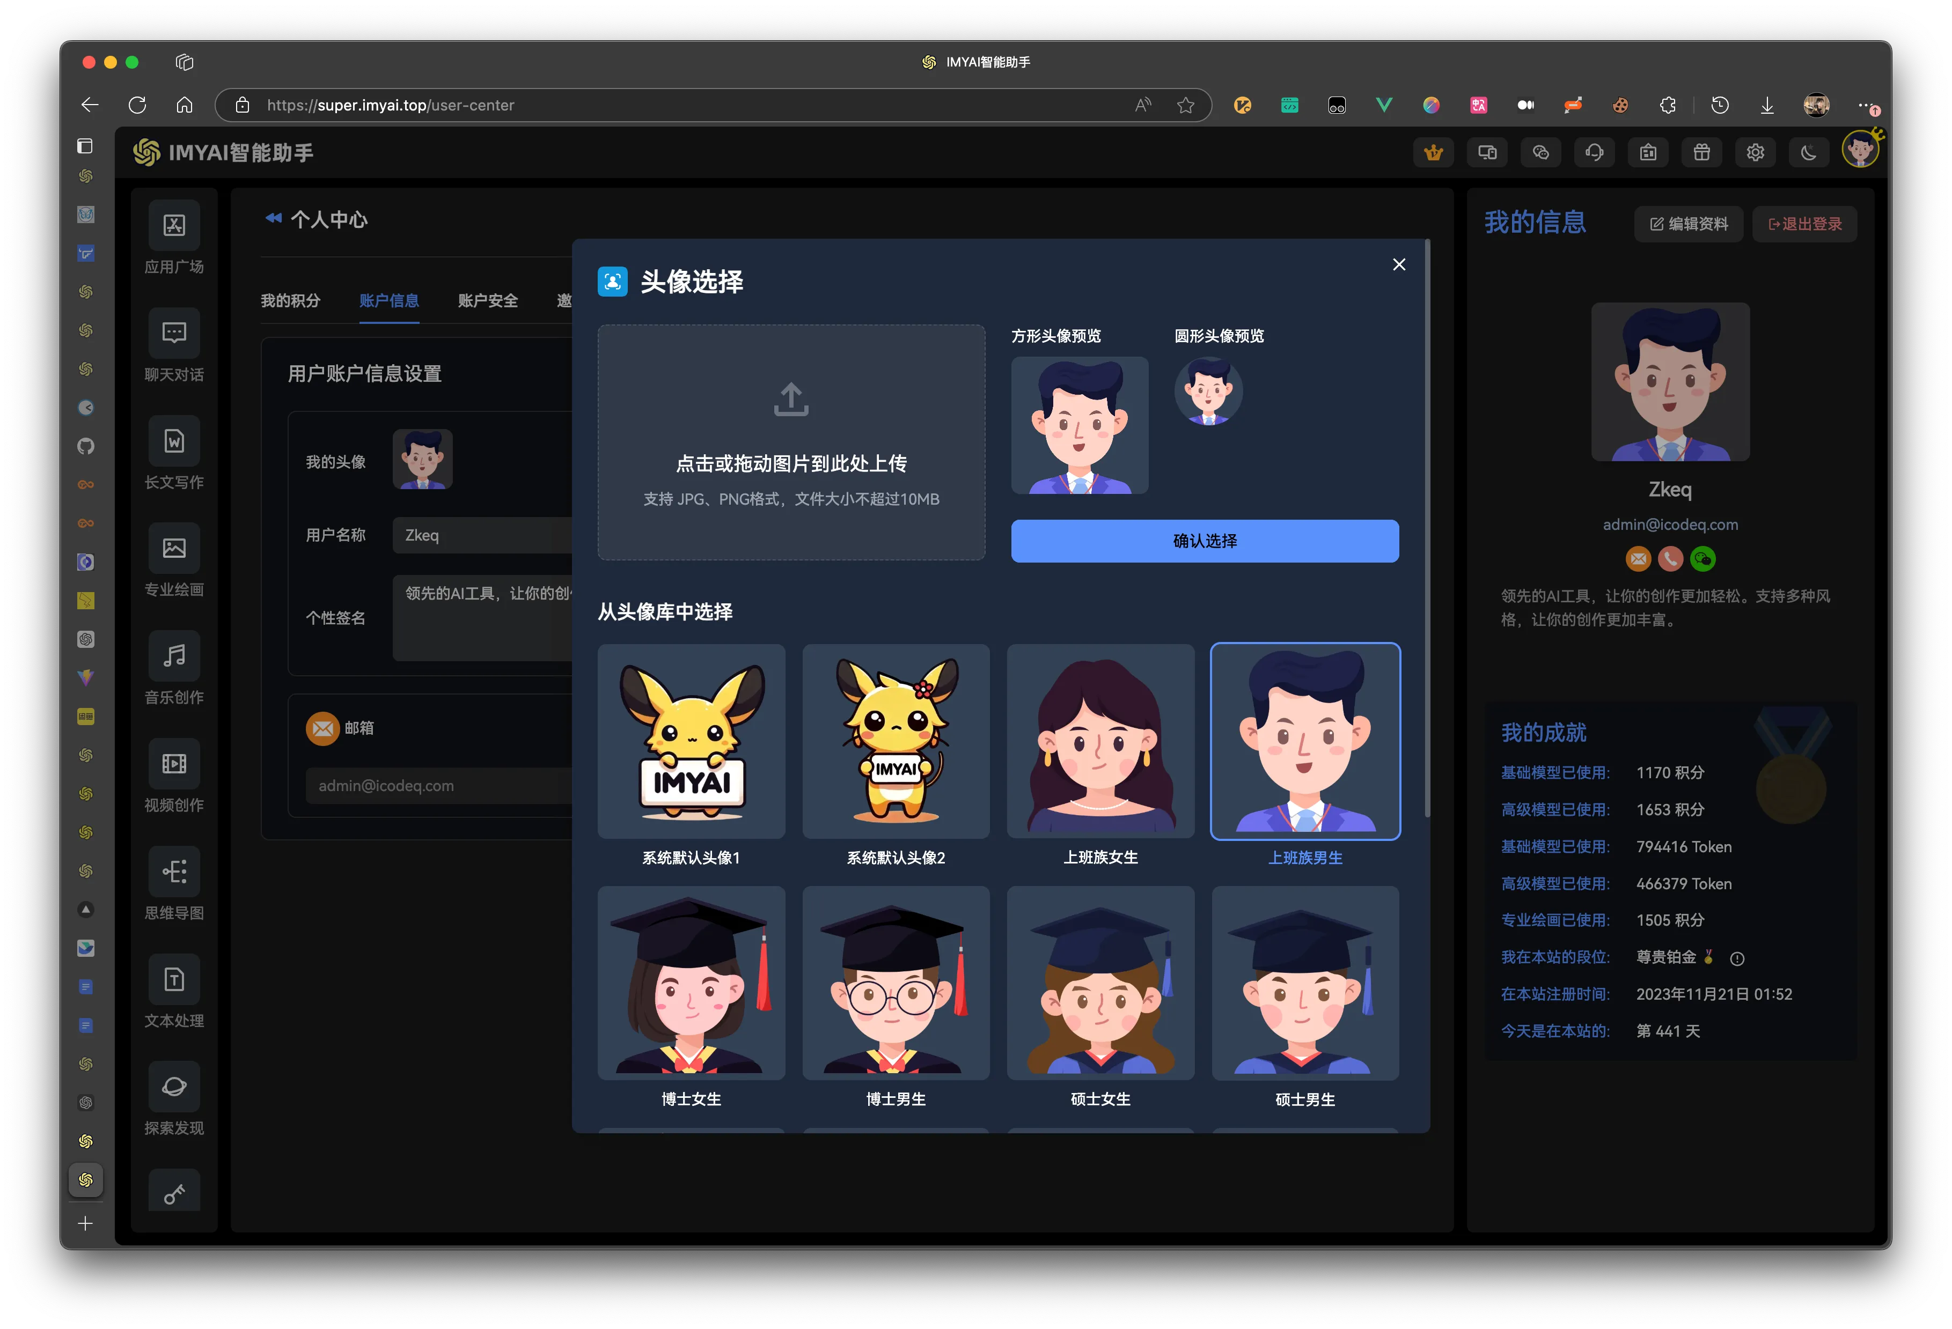Open browser history clock icon
The width and height of the screenshot is (1952, 1329).
pos(1719,105)
